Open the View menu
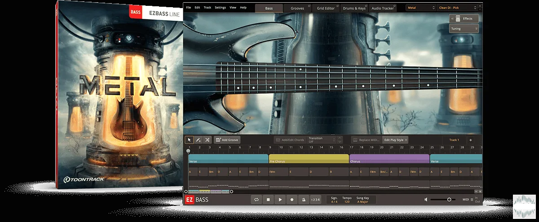This screenshot has width=539, height=222. point(233,8)
